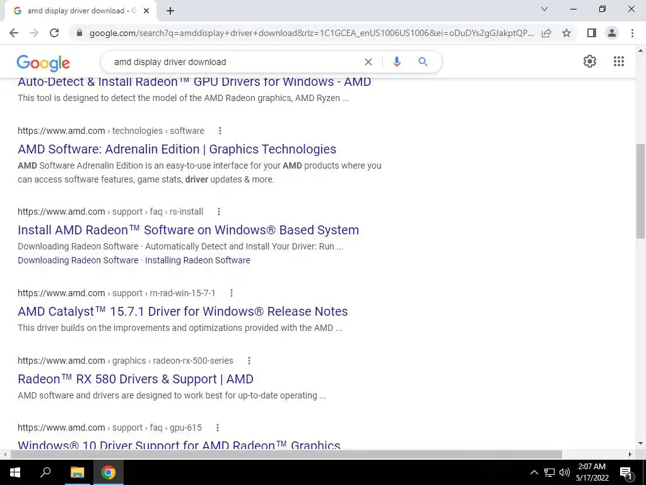646x485 pixels.
Task: Open AMD Catalyst 15.7.1 Release Notes result
Action: click(183, 311)
